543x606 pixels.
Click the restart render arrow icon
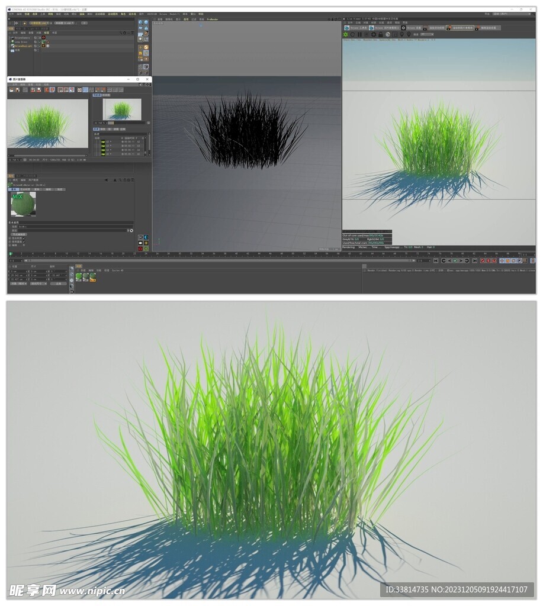point(352,35)
